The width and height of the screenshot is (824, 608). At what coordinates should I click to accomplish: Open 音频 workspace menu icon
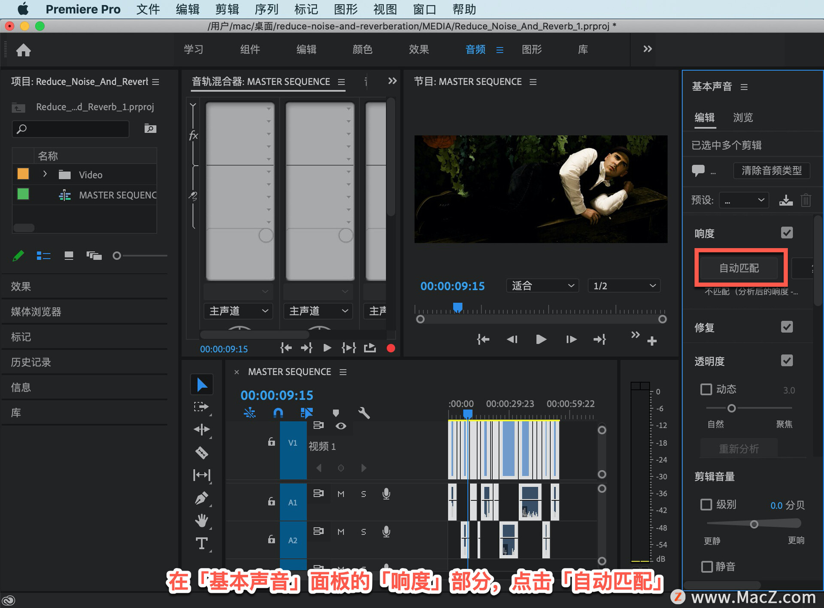(500, 50)
